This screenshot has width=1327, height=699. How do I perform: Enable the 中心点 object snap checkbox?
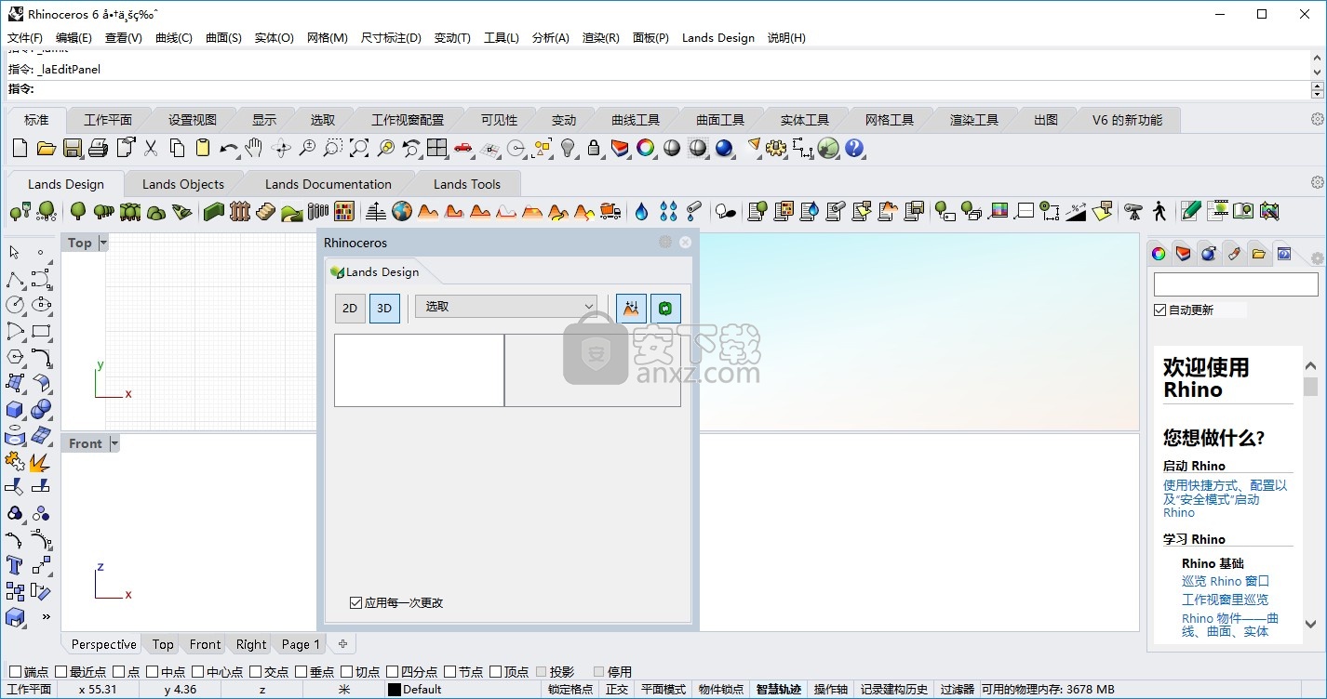point(198,671)
